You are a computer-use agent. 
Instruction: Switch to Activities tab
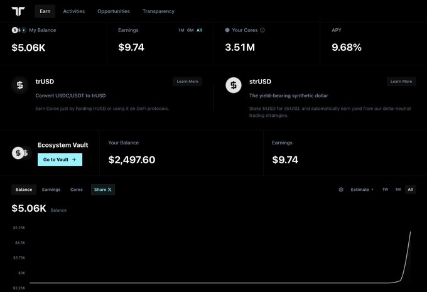[x=74, y=11]
